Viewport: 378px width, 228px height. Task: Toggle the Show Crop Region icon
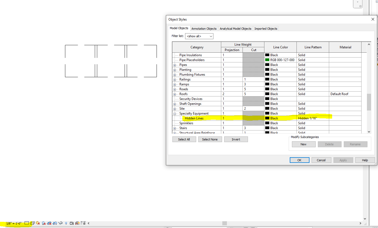click(x=55, y=223)
